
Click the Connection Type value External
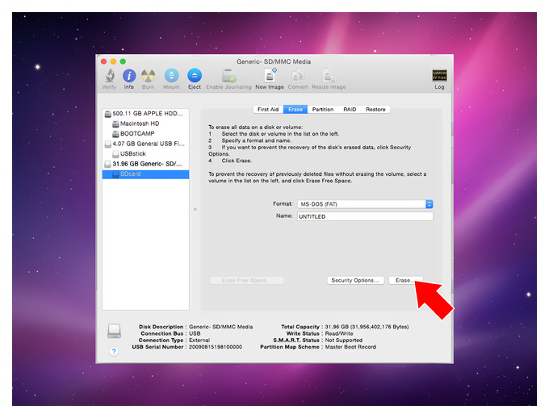tap(199, 341)
